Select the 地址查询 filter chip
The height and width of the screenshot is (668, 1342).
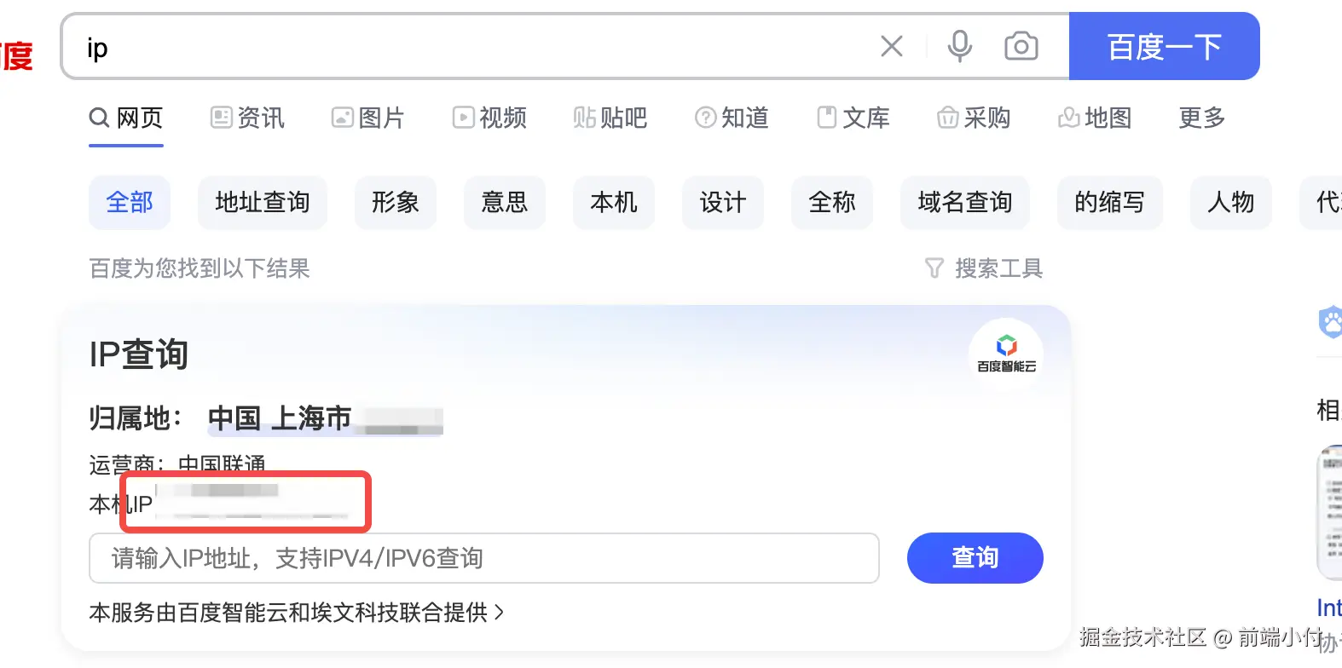262,203
